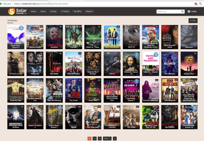The width and height of the screenshot is (204, 141).
Task: Open the Home nav item
Action: (x=33, y=11)
